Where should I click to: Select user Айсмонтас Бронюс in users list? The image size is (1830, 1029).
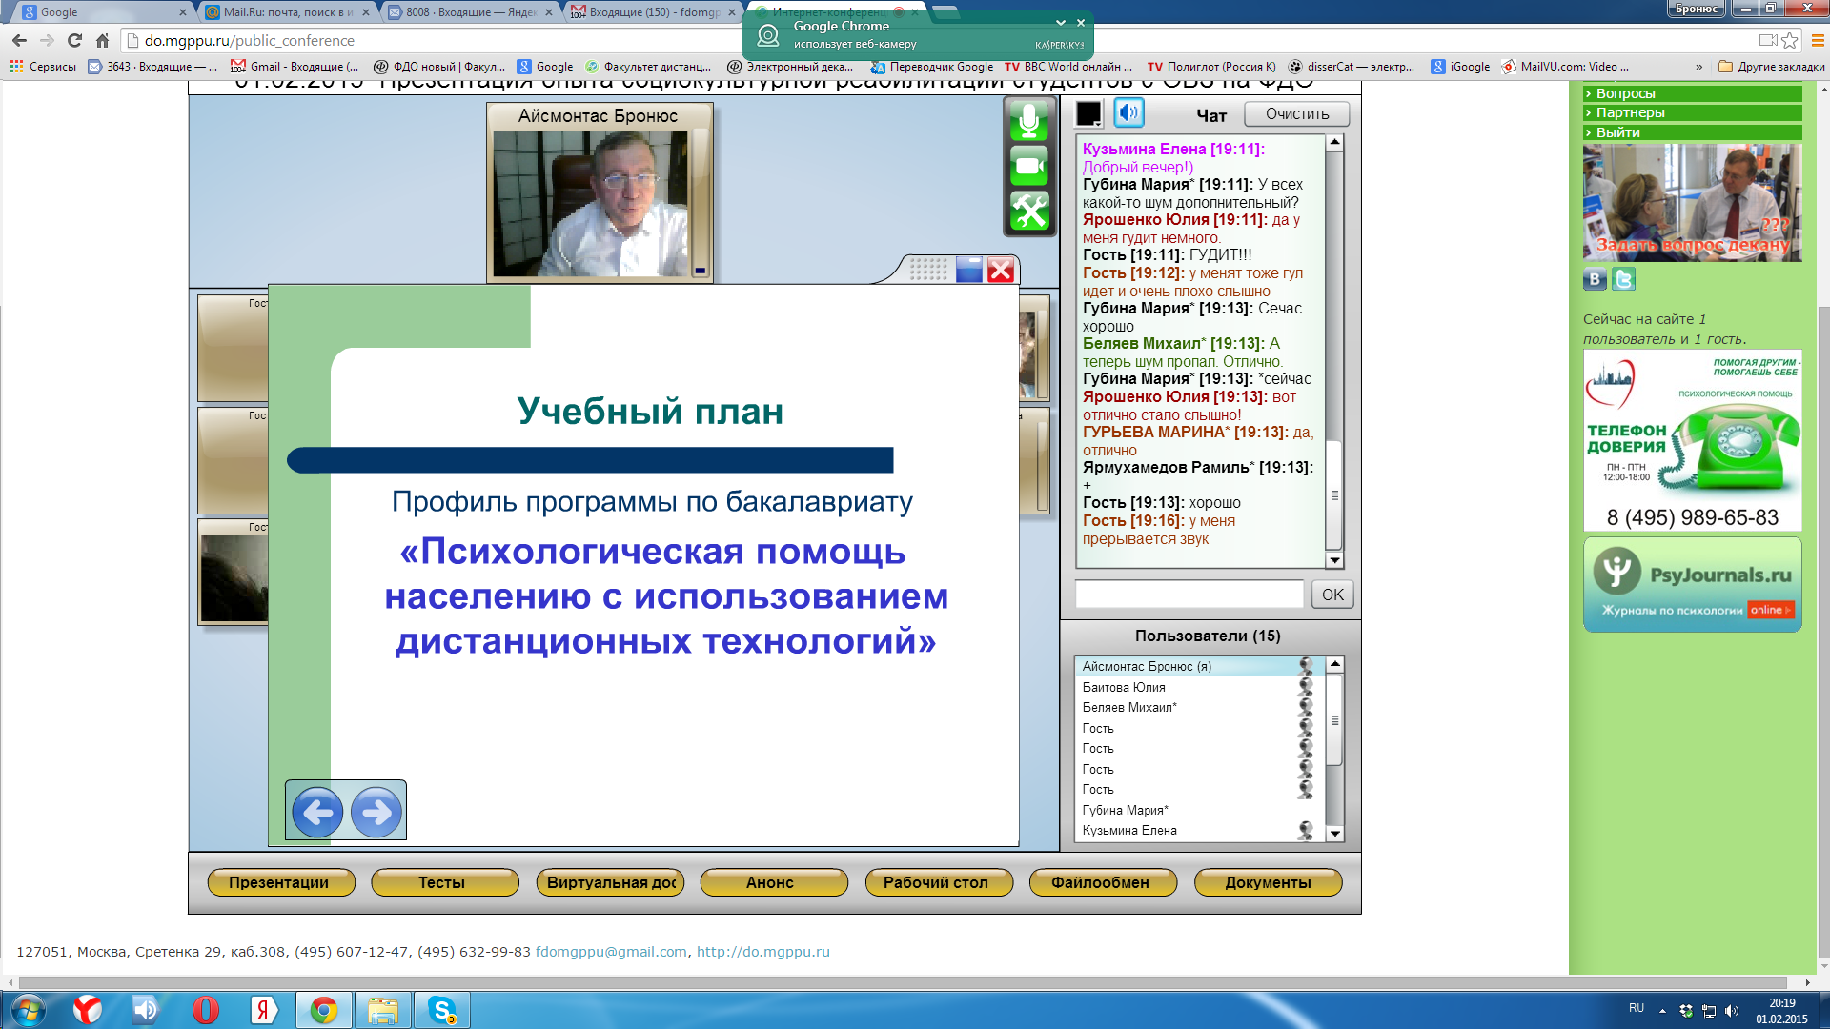coord(1199,666)
